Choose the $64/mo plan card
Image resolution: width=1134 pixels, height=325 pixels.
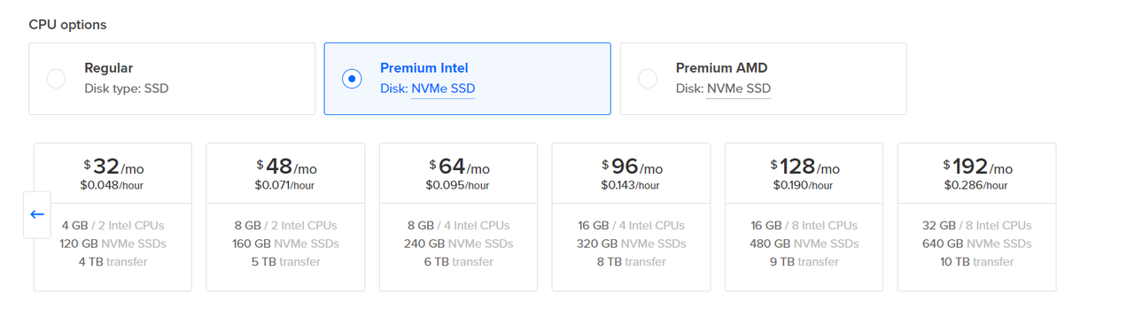[x=458, y=217]
